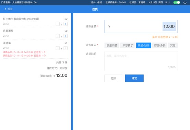Screen dimensions: 190x130
Task: Click the ¥2.00 price text
Action: [x=6, y=48]
